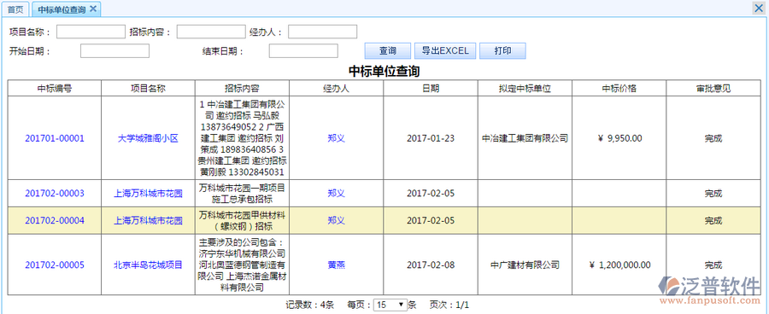
Task: Click the 开始日期 date field
Action: click(114, 51)
